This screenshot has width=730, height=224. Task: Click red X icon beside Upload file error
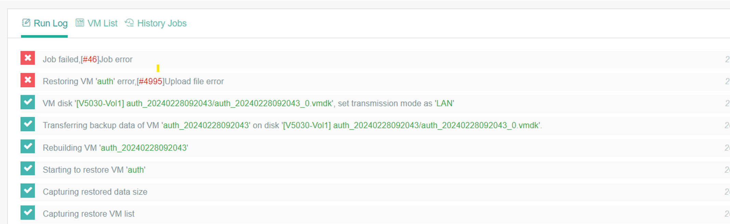[28, 80]
